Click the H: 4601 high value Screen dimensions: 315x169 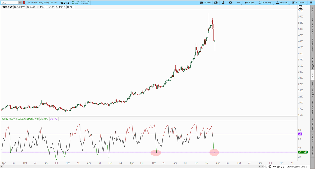[41, 7]
